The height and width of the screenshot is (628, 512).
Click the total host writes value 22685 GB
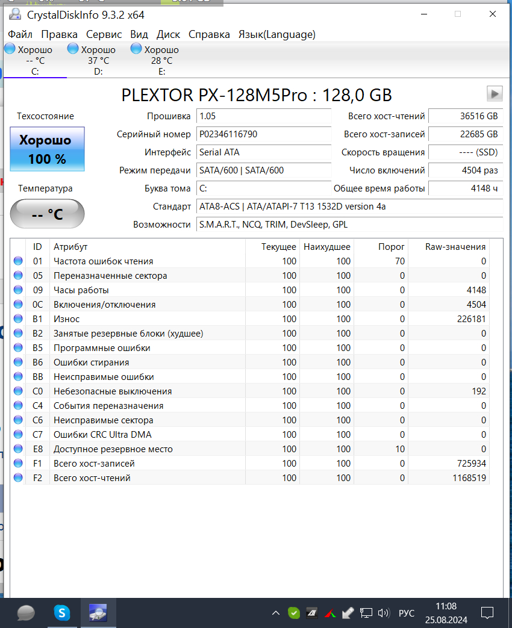[466, 134]
